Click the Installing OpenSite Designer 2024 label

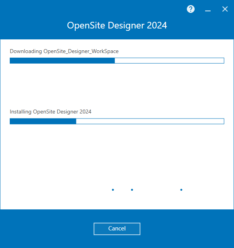click(x=50, y=112)
